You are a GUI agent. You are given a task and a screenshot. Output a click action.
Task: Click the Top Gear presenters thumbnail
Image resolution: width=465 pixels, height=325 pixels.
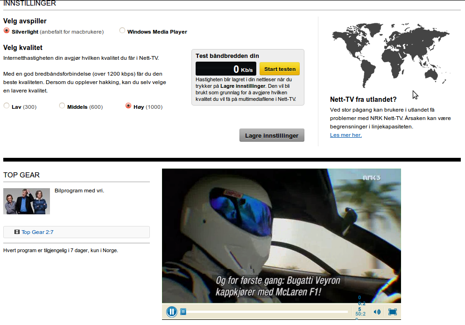tap(27, 201)
